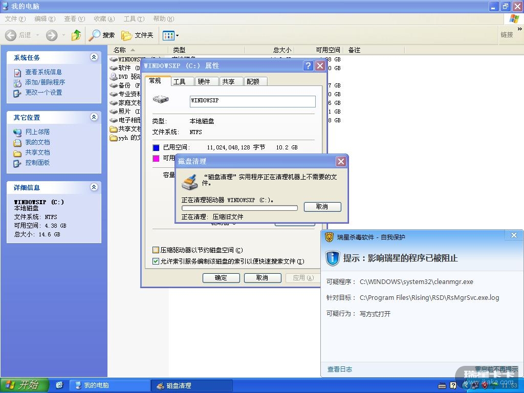
Task: Select the 备份 drive icon
Action: pyautogui.click(x=114, y=85)
